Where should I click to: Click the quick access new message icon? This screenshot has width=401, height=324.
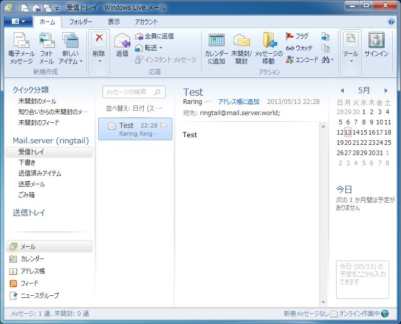coord(25,8)
